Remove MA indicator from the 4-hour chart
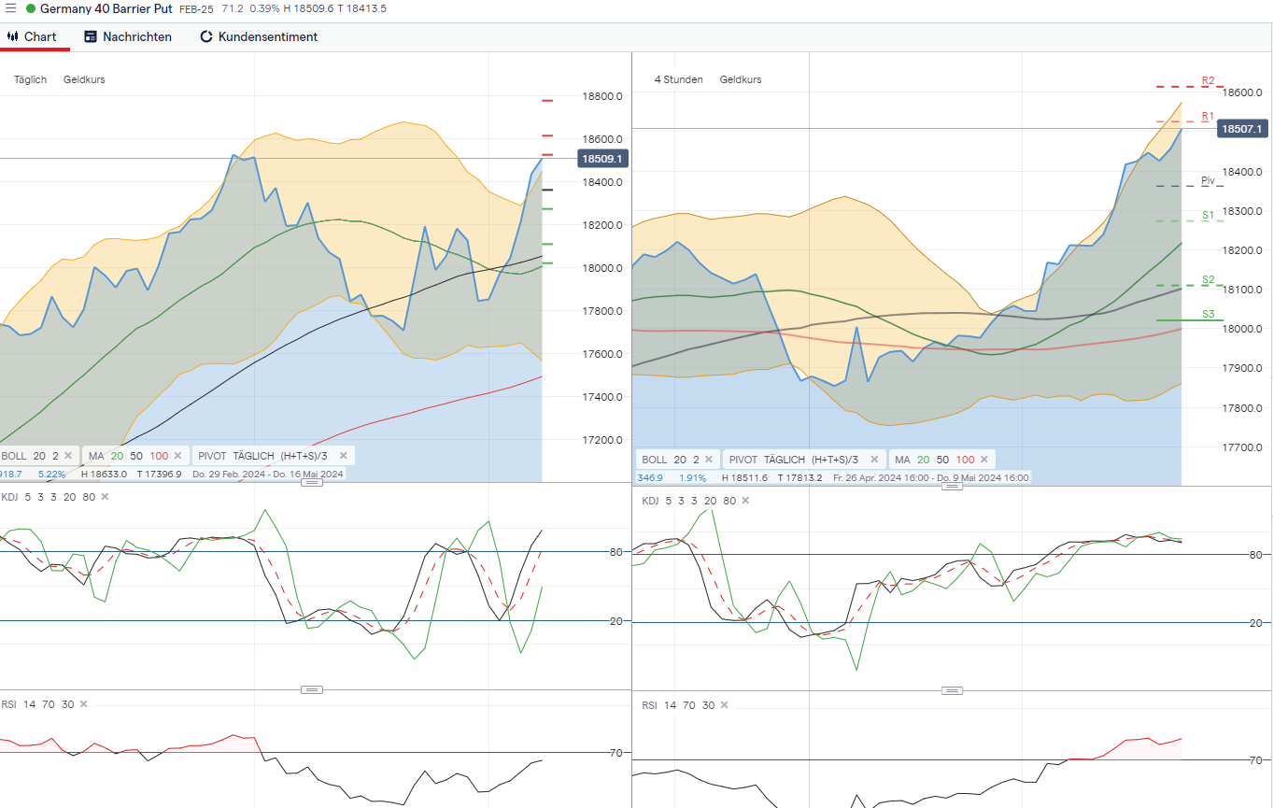1273x808 pixels. [984, 460]
